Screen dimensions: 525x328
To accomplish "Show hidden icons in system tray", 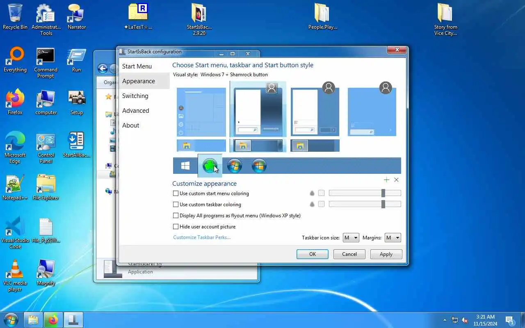I will click(445, 320).
